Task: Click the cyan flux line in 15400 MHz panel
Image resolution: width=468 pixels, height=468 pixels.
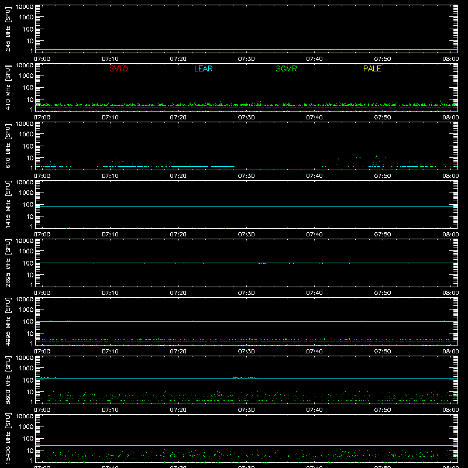Action: (x=246, y=445)
